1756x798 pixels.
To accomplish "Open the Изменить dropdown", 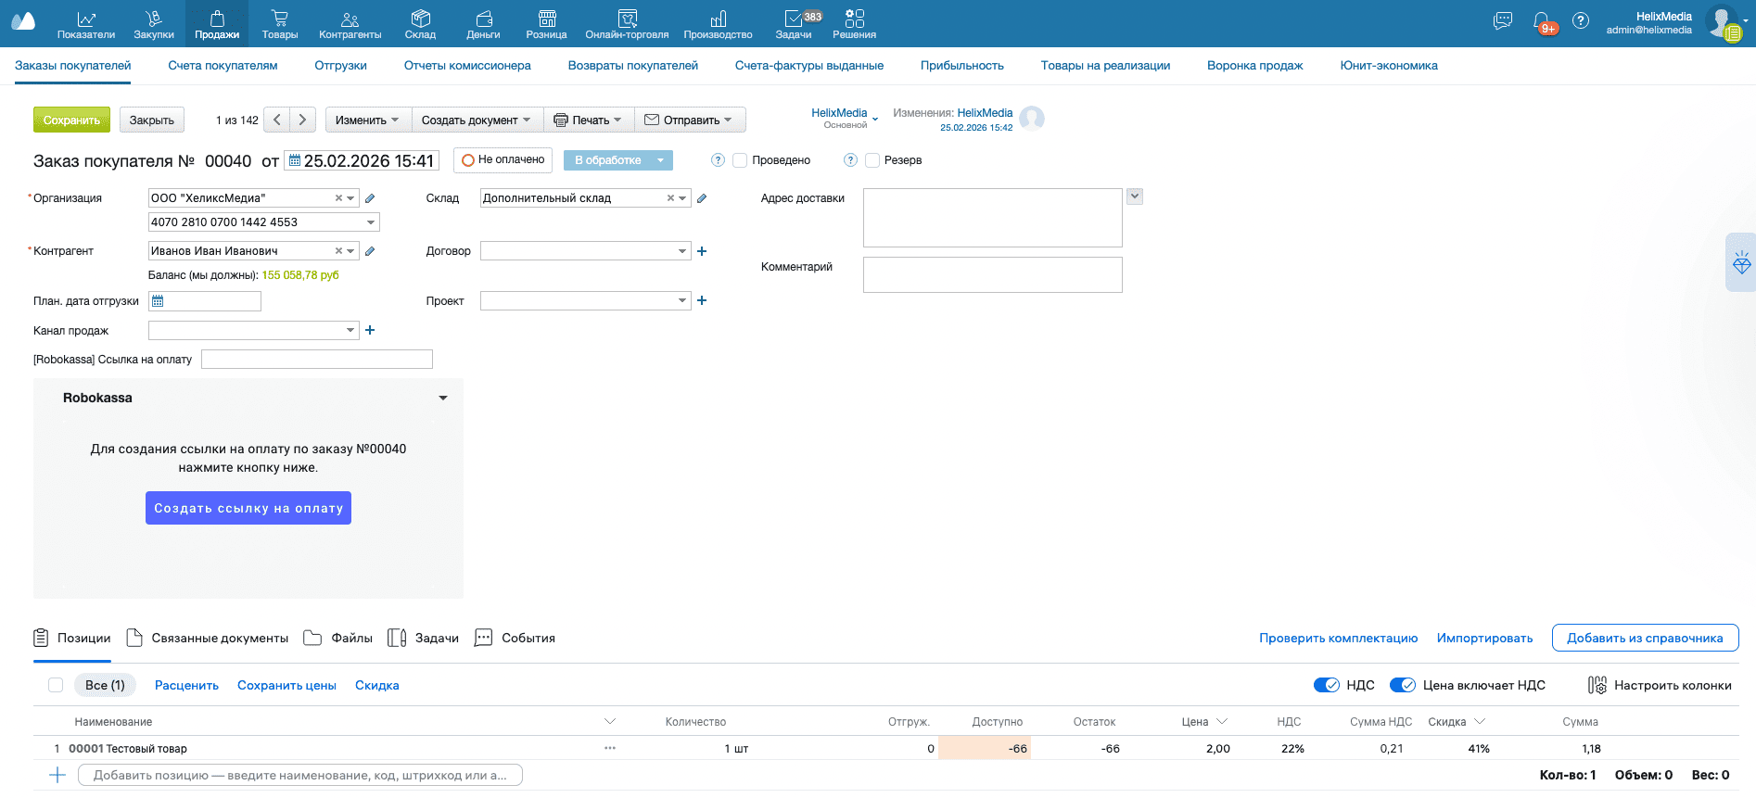I will point(367,120).
